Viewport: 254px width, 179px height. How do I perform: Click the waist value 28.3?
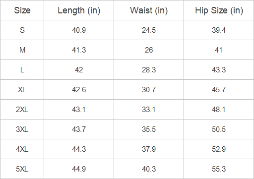149,70
